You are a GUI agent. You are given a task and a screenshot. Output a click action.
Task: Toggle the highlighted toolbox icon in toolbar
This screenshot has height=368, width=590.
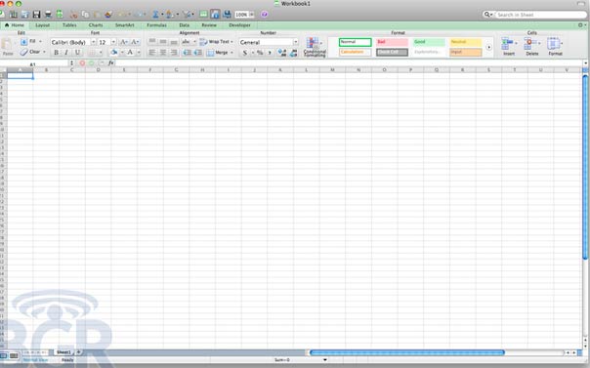(215, 15)
